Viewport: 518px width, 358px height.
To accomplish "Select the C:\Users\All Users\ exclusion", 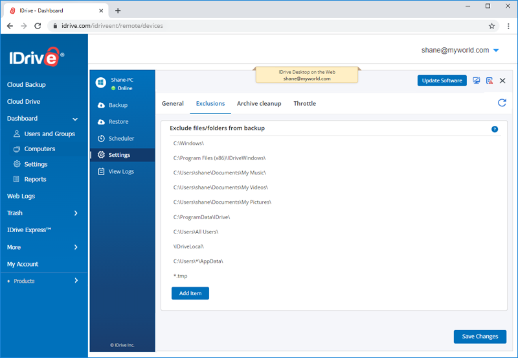I will [196, 232].
